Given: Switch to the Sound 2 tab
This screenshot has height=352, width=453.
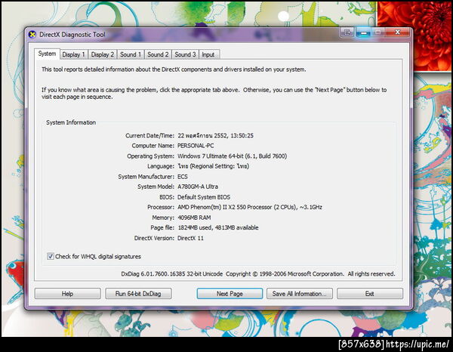Looking at the screenshot, I should pos(158,54).
